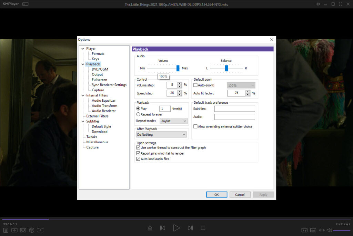This screenshot has width=353, height=236.
Task: Click the eject/open file icon
Action: 150,228
